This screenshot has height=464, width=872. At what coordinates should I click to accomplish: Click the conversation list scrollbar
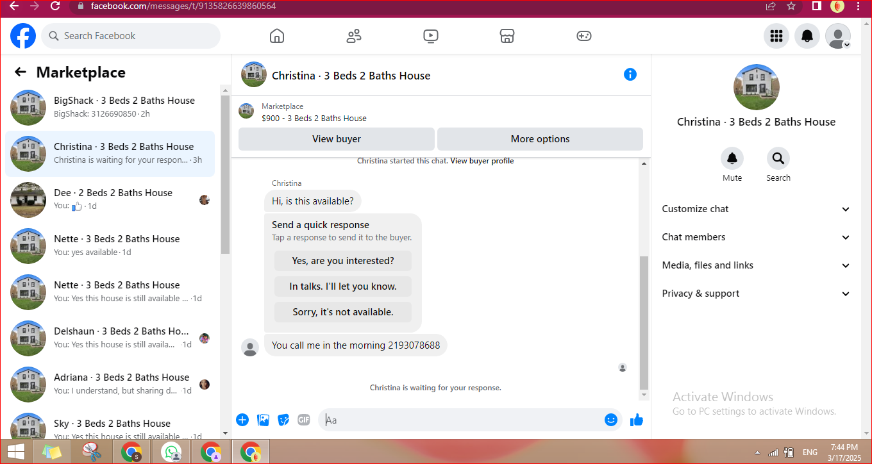[225, 173]
